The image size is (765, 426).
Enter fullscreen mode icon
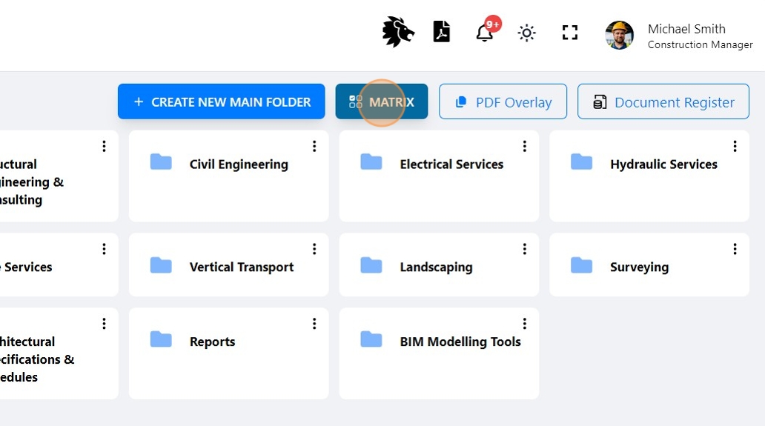(570, 33)
